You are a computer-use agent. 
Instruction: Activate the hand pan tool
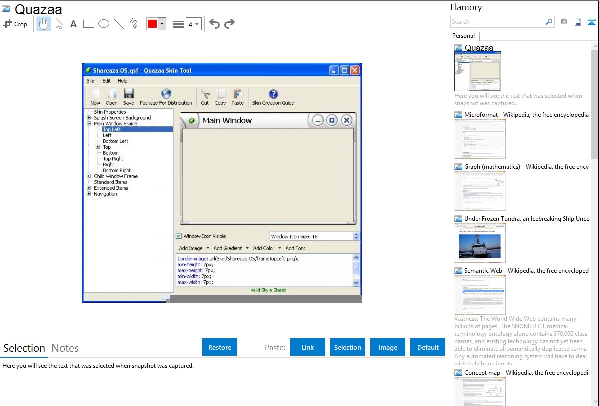tap(43, 24)
